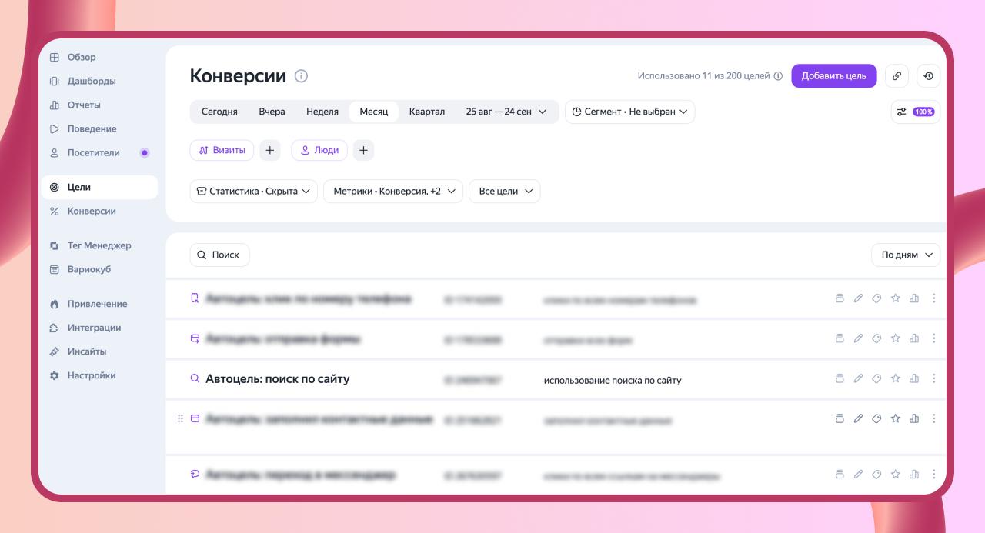The height and width of the screenshot is (533, 985).
Task: Toggle star for 'переход в мессенджер' goal
Action: pyautogui.click(x=895, y=475)
